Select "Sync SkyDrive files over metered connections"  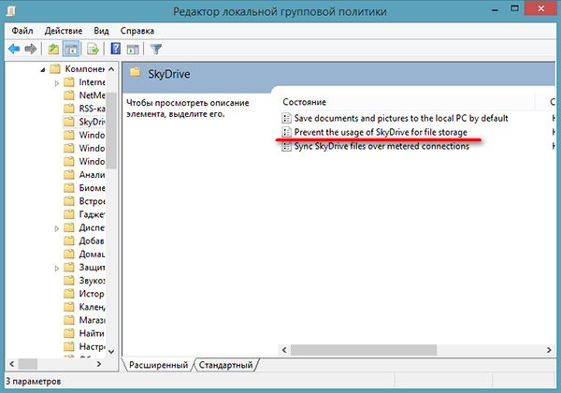pyautogui.click(x=381, y=146)
